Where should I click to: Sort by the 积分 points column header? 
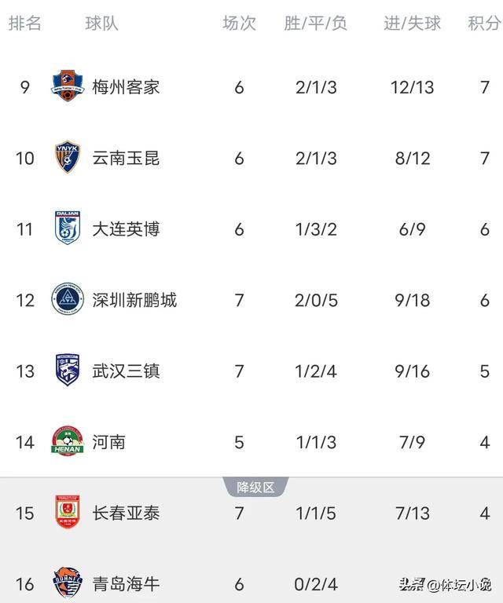point(484,23)
